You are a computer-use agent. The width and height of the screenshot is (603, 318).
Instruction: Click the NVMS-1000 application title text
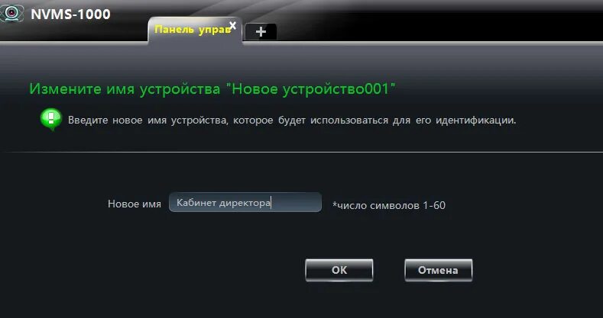70,14
